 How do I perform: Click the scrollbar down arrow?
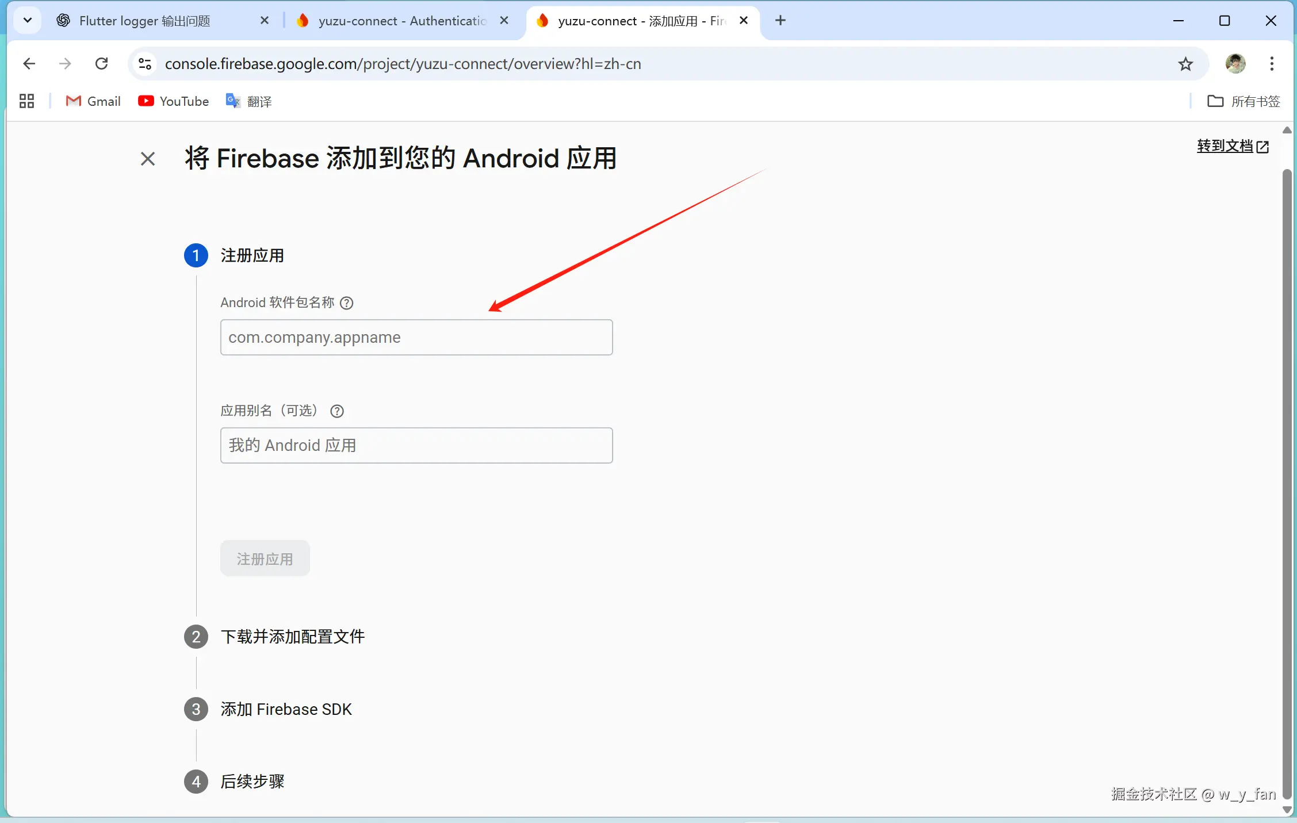pos(1287,810)
